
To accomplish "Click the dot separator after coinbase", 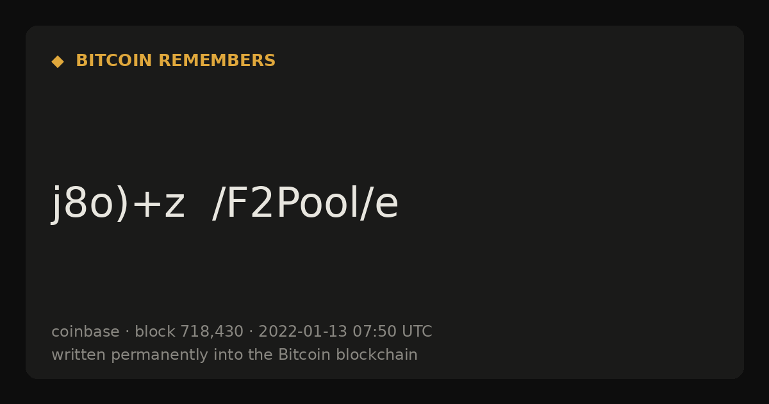I will pos(127,332).
